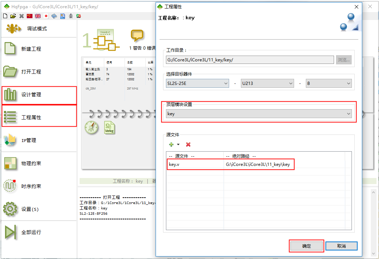Click the open-folder icon in the top toolbar
379x259 pixels.
pos(13,16)
